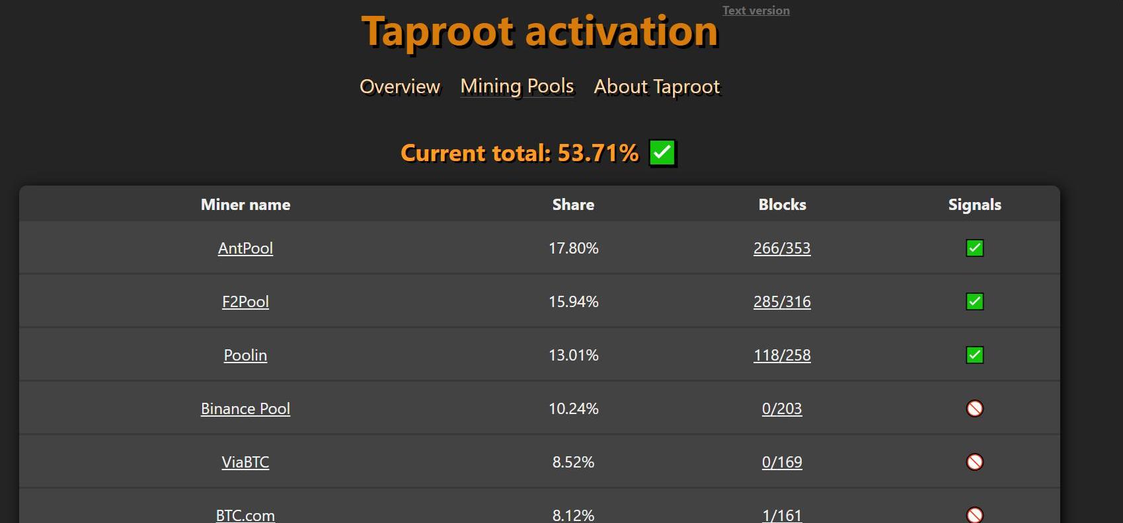The width and height of the screenshot is (1123, 523).
Task: Switch to the Mining Pools tab
Action: click(x=517, y=87)
